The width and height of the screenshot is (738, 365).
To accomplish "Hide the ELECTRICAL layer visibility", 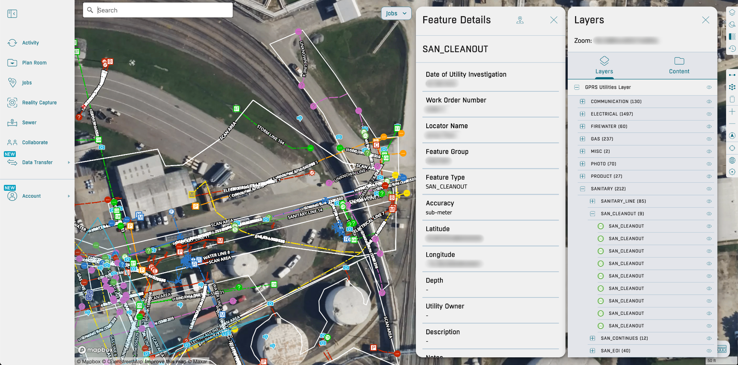I will (x=709, y=114).
